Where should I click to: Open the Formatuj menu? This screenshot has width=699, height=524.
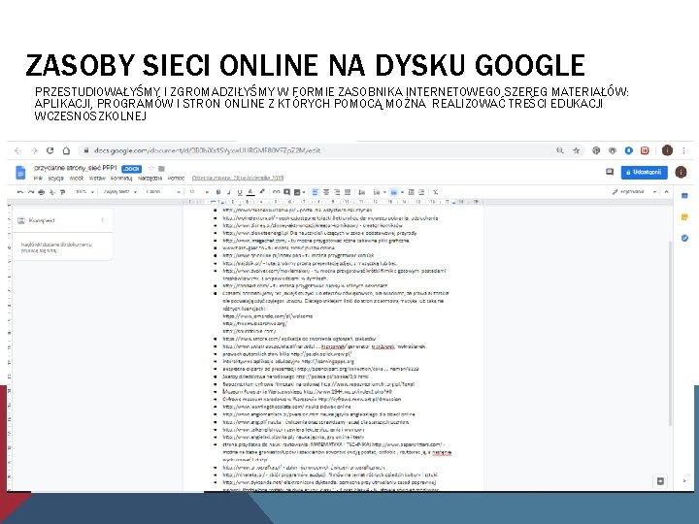tap(121, 179)
